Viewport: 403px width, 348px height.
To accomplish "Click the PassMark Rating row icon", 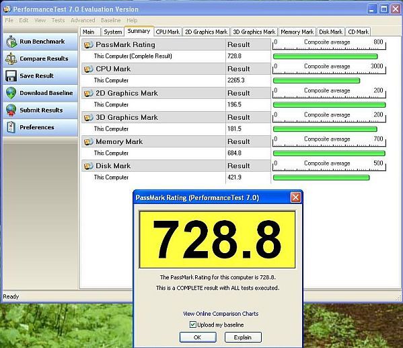I will (88, 45).
